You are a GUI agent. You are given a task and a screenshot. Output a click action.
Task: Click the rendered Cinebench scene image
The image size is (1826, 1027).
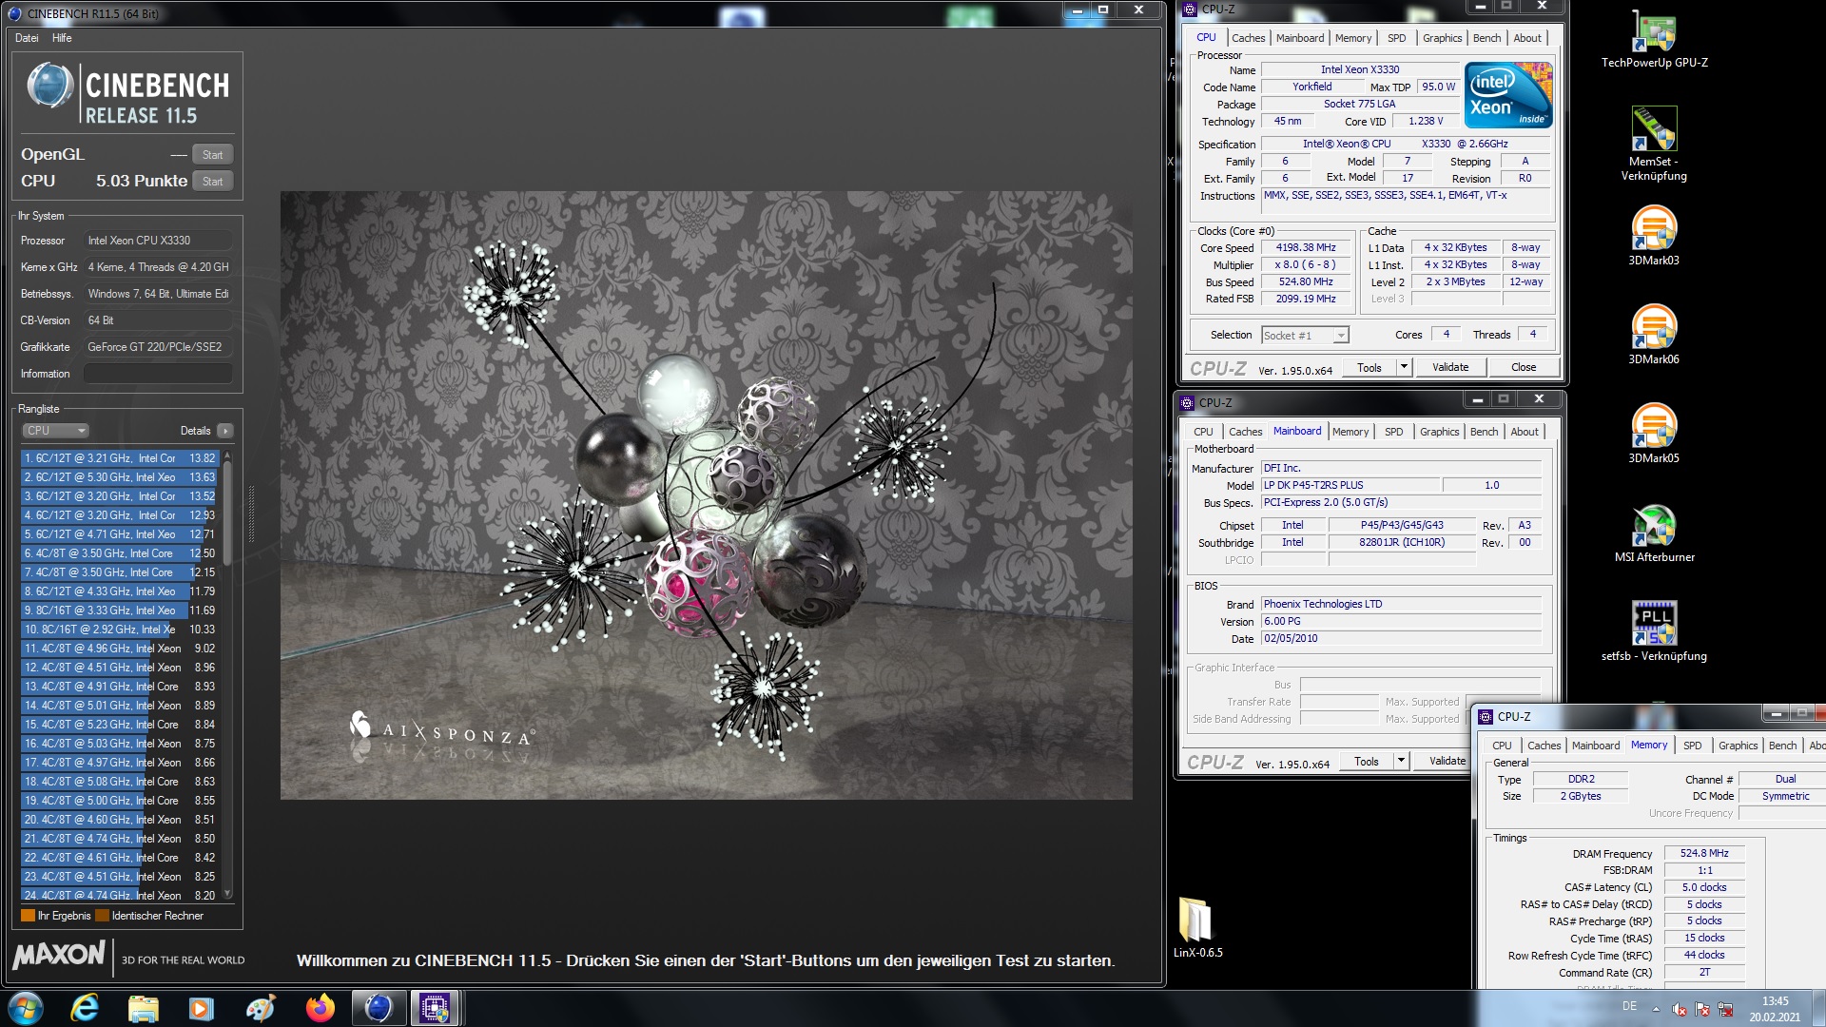[706, 495]
